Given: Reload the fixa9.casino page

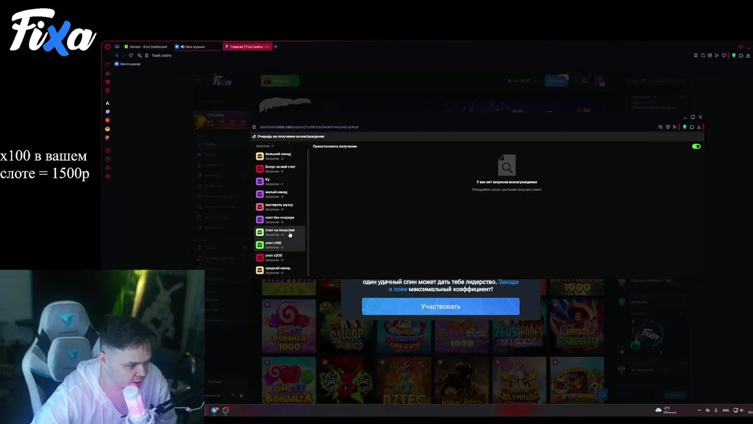Looking at the screenshot, I should click(131, 55).
